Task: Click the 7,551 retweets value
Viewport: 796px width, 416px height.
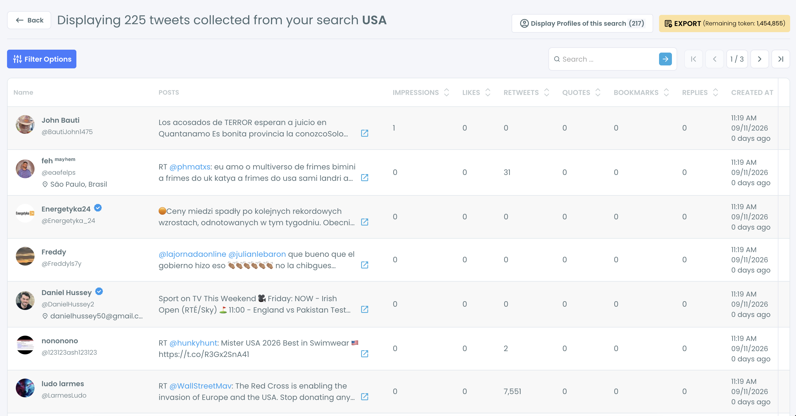Action: click(512, 392)
